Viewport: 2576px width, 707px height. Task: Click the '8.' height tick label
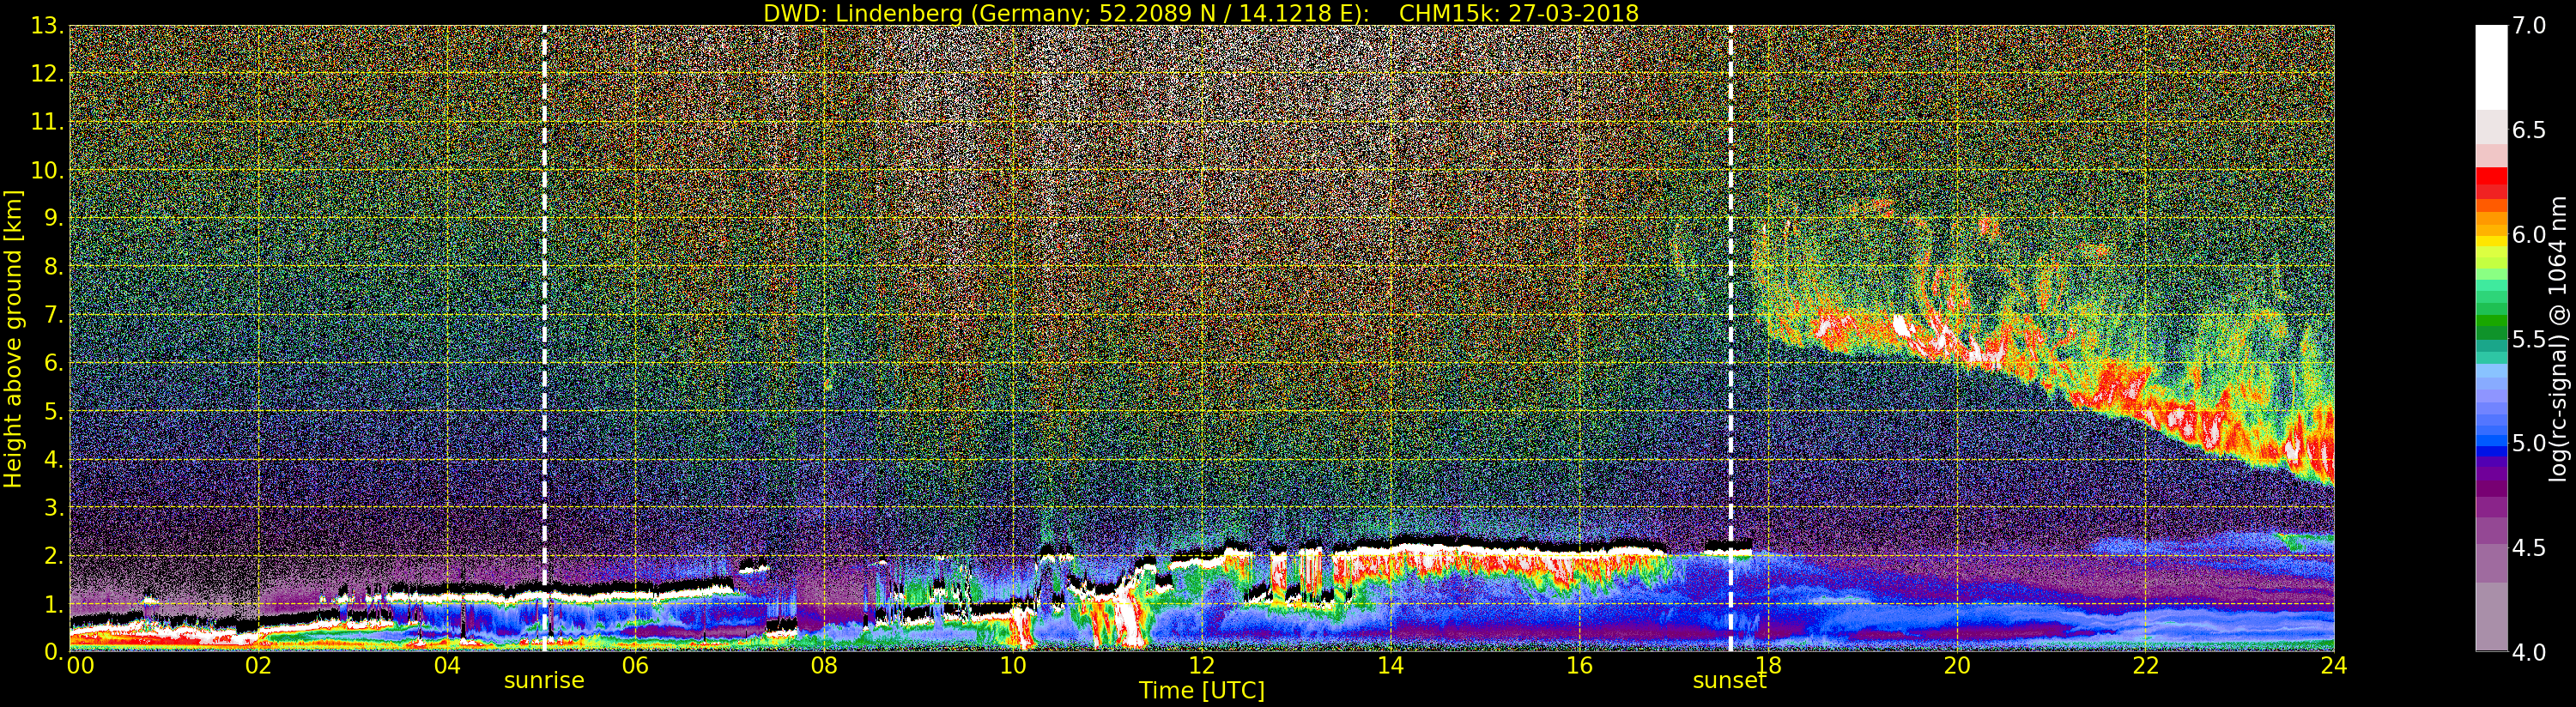pyautogui.click(x=54, y=266)
